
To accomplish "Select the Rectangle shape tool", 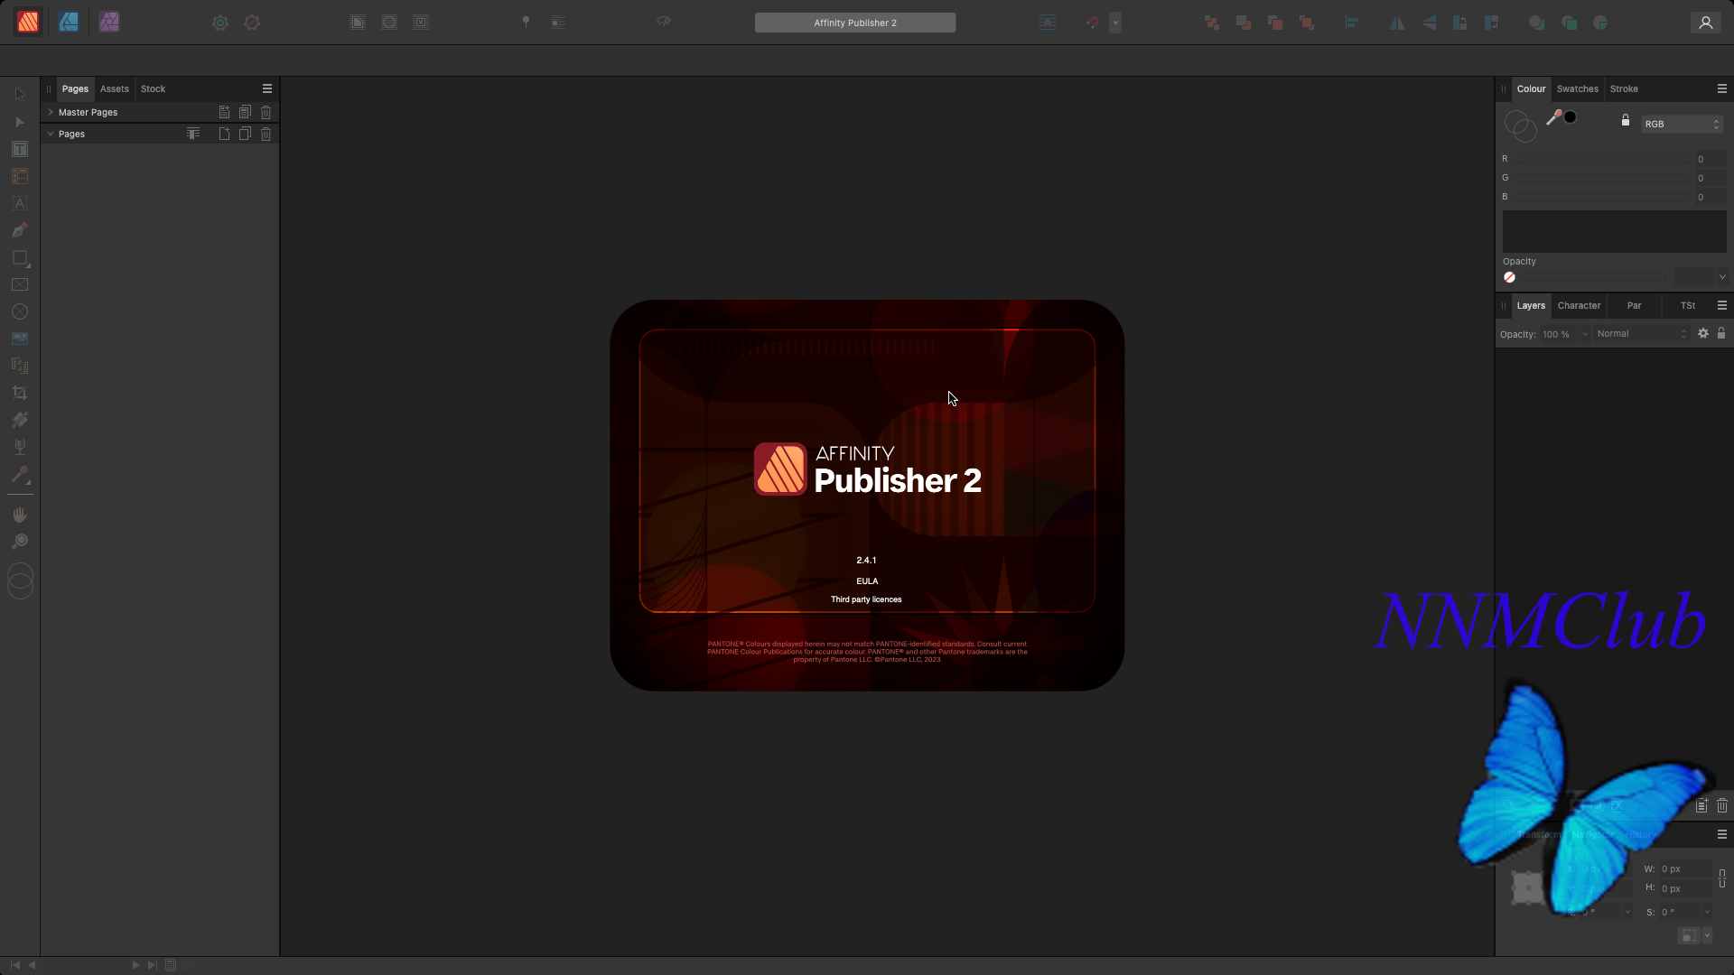I will (20, 257).
